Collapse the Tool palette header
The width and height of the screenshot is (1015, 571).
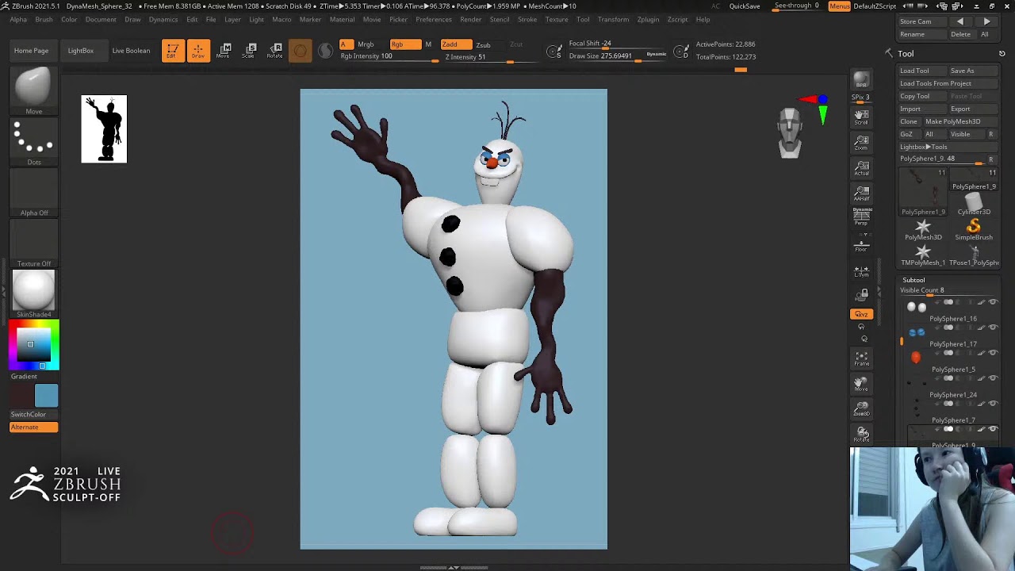click(906, 54)
